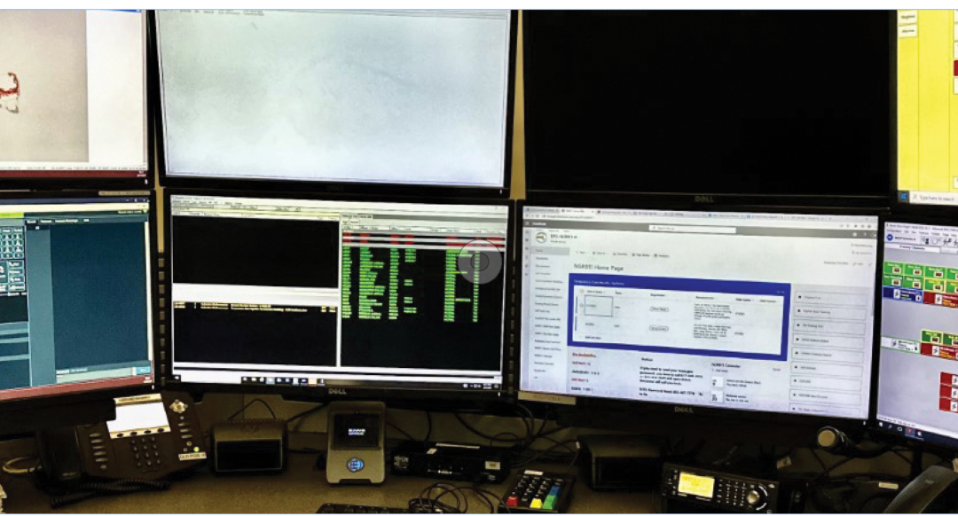
Task: Click the search box on the SharePoint page
Action: 692,229
